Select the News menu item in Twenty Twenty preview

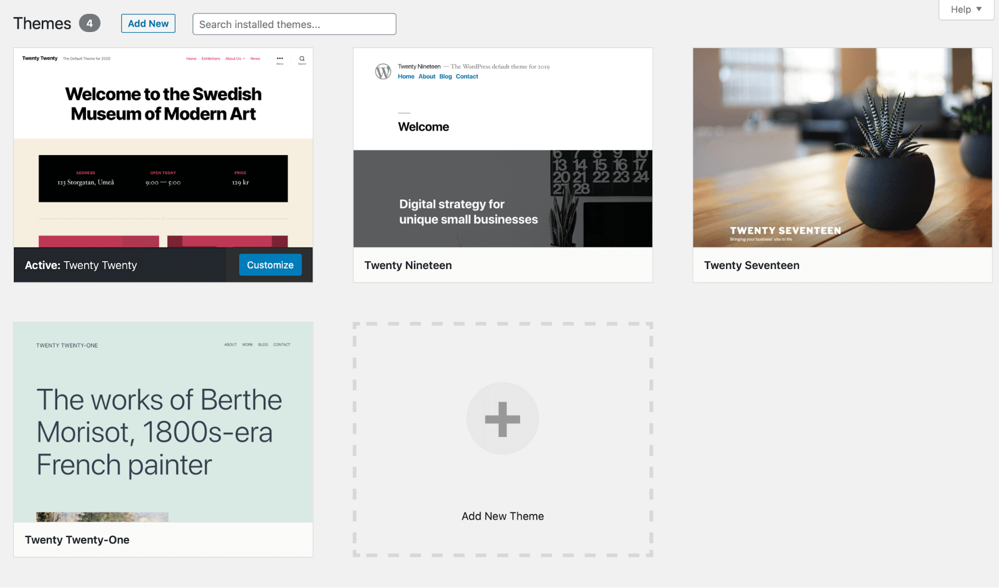tap(255, 58)
